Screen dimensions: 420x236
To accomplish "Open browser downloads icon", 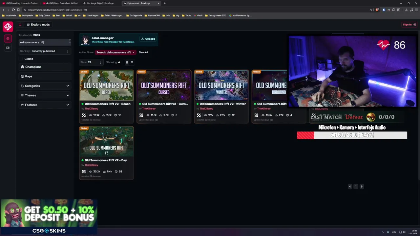I will coord(406,10).
